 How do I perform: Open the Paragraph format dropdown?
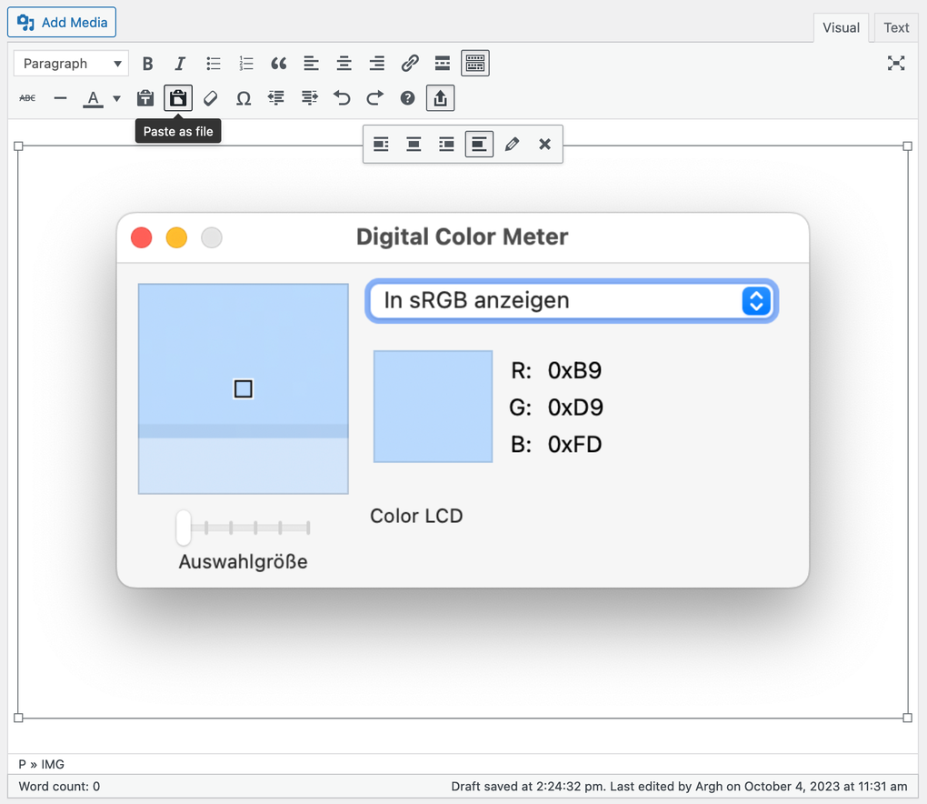[x=71, y=64]
